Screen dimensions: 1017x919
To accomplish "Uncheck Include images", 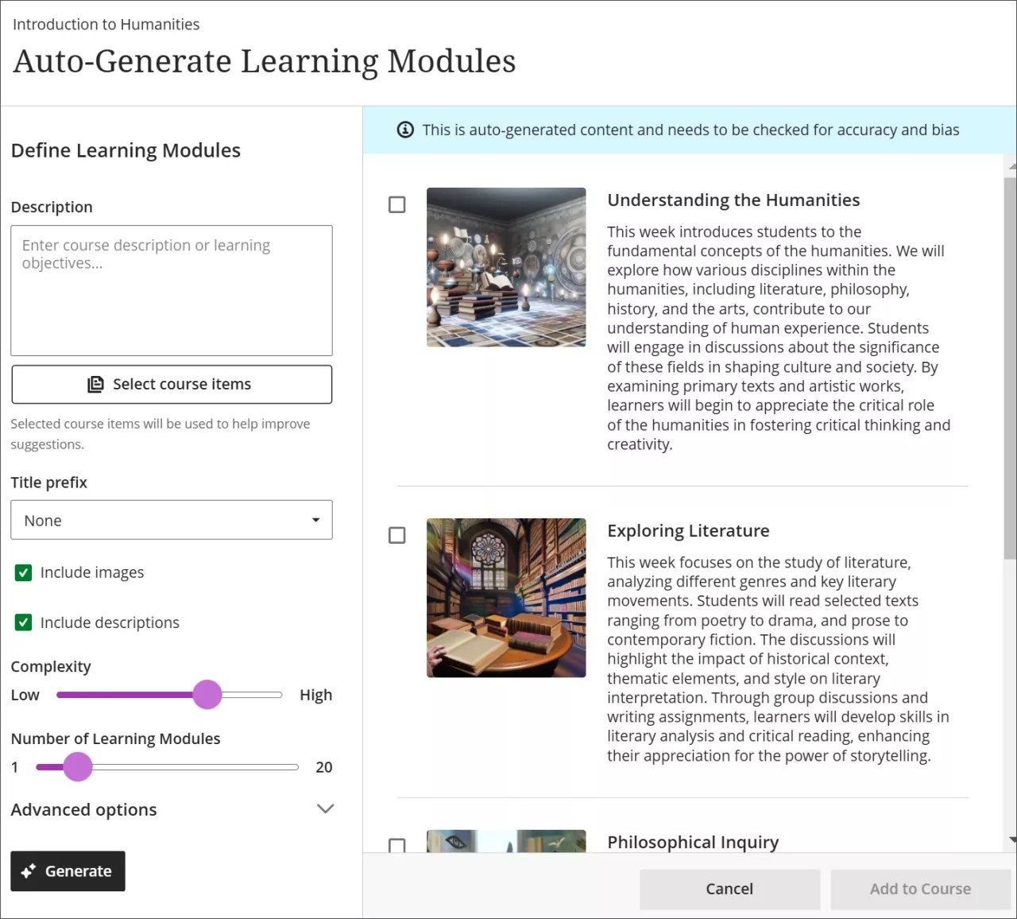I will 23,572.
